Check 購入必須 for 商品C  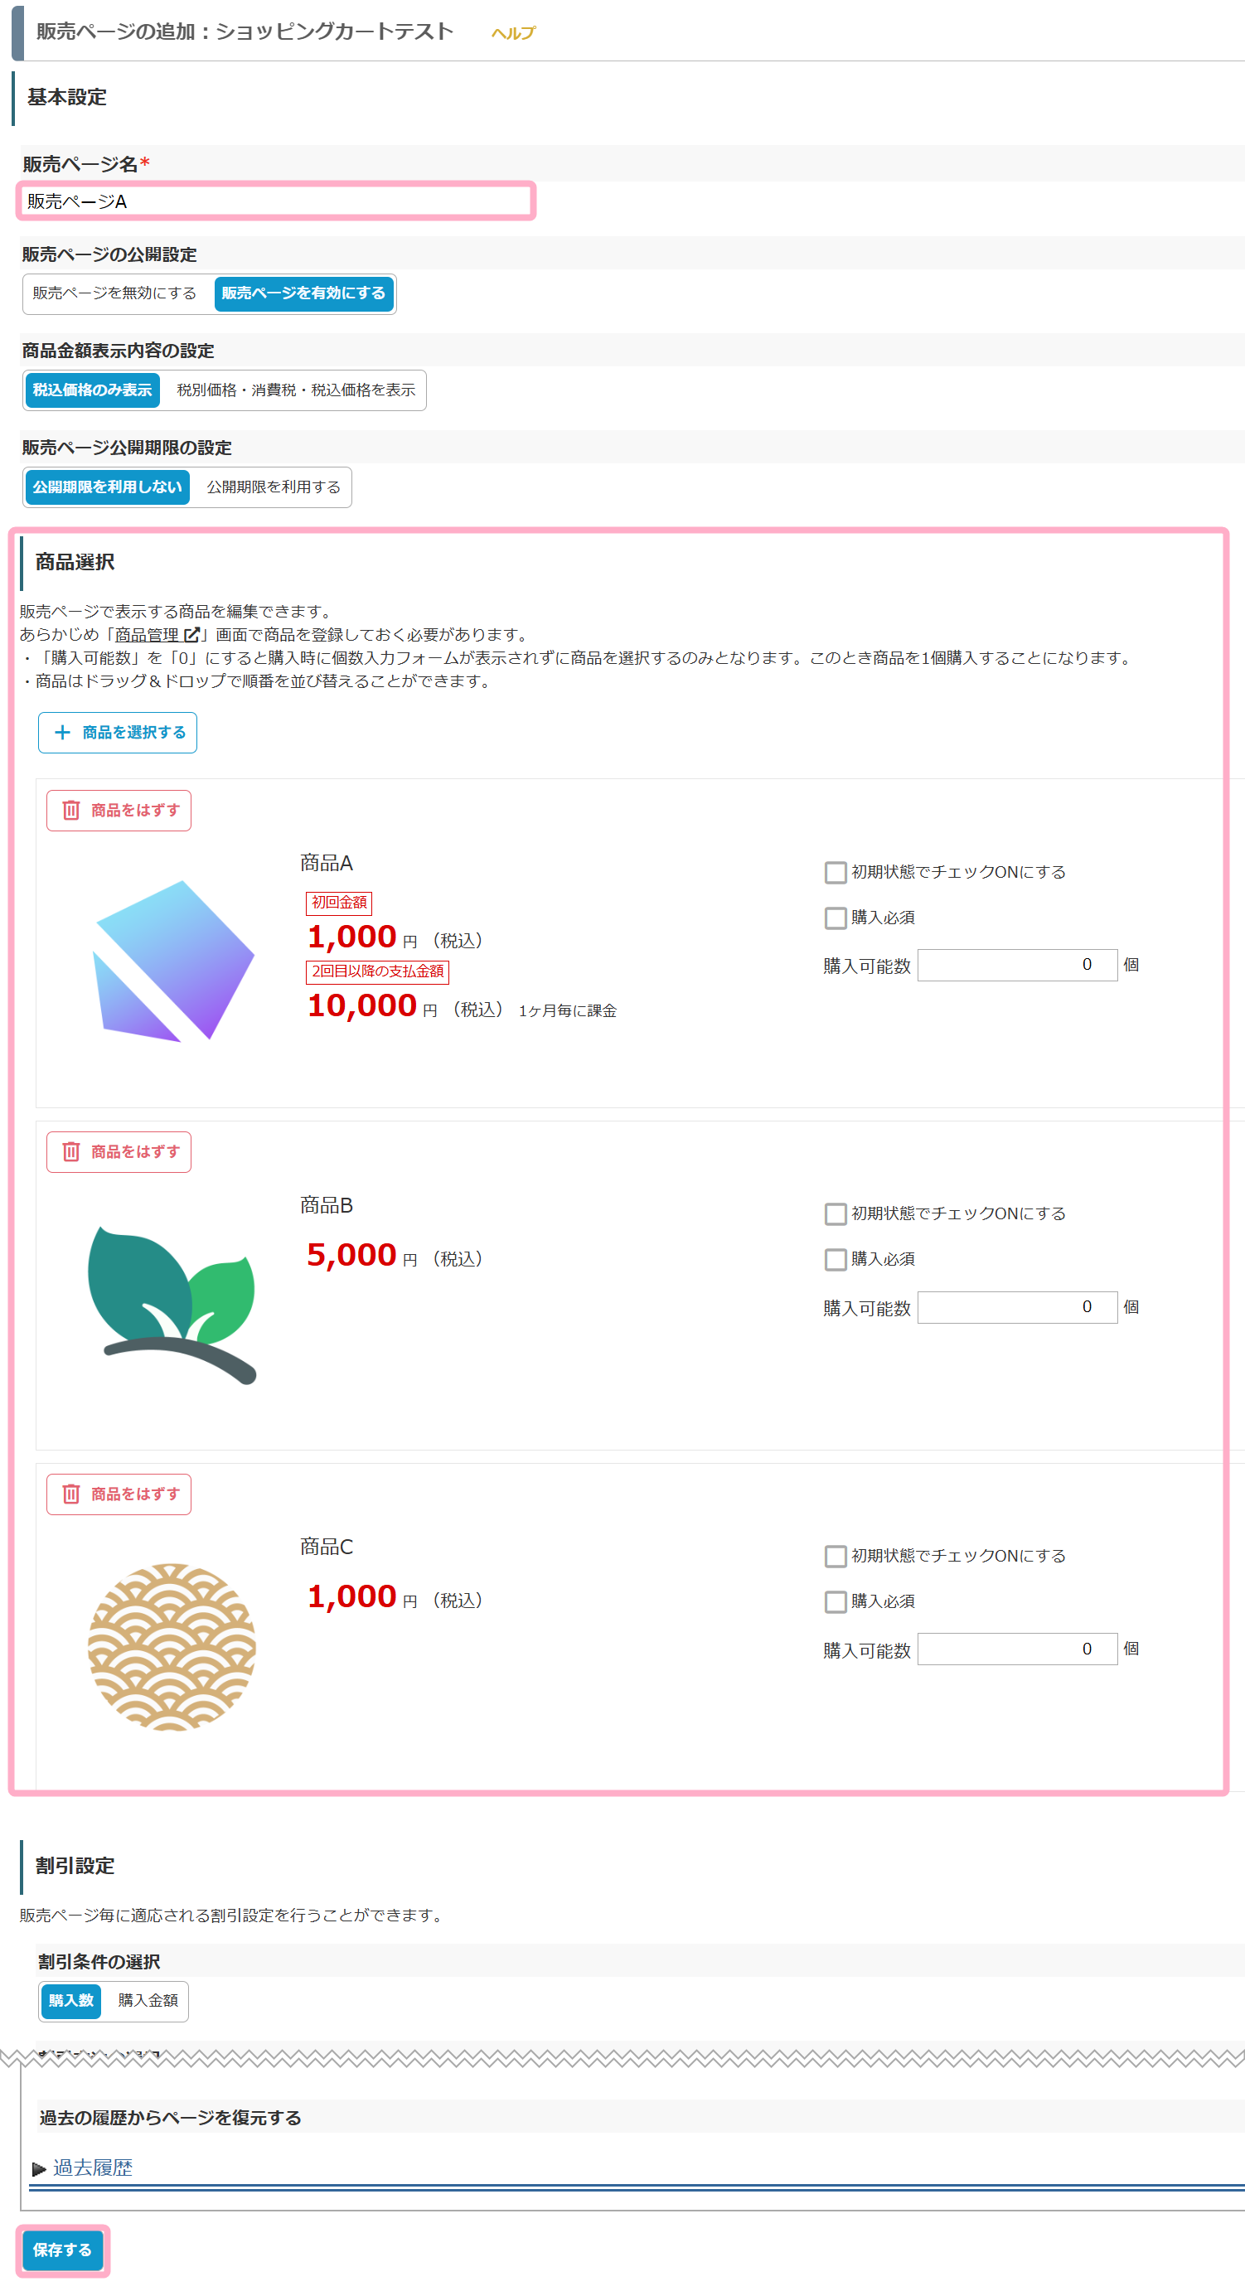pyautogui.click(x=835, y=1601)
